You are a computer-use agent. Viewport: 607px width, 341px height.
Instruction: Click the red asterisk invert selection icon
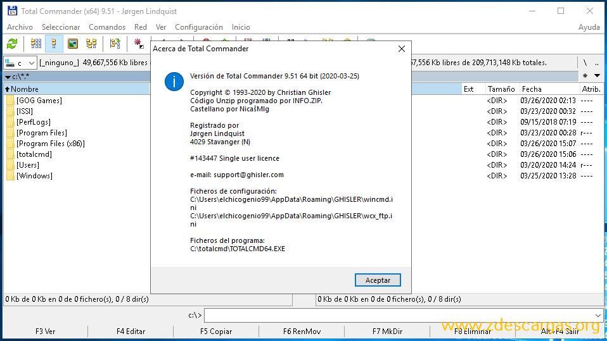click(x=139, y=44)
